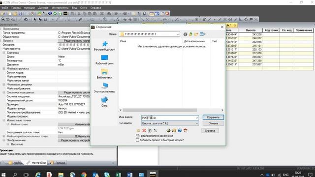This screenshot has height=177, width=315.
Task: Click the Open folder icon in main toolbar
Action: point(15,14)
